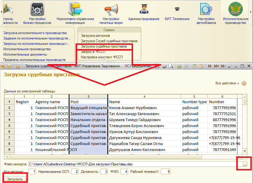253x183 pixels.
Task: Open Загрузка исполнительного производства link
Action: [x=35, y=33]
